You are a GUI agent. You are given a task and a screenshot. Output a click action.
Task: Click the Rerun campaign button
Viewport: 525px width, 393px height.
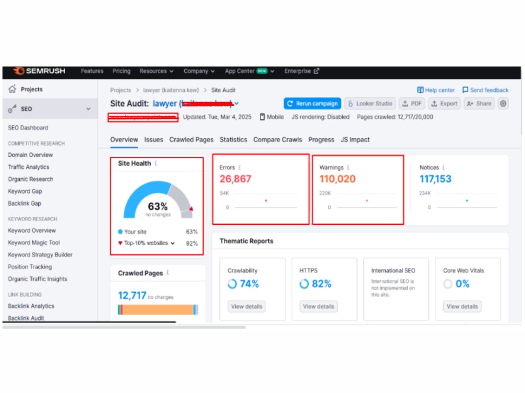312,104
